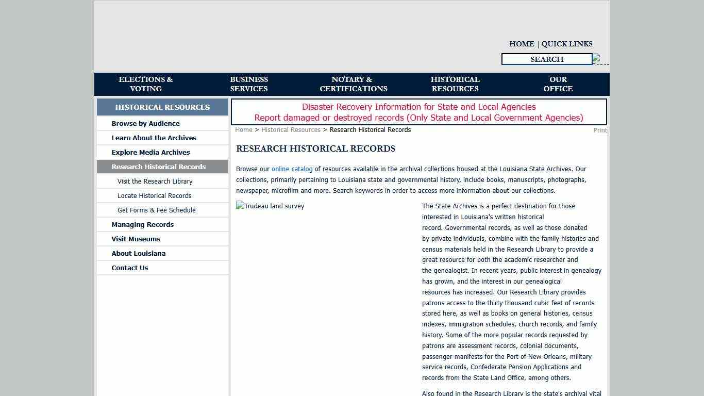This screenshot has height=396, width=704.
Task: Open Our Office menu
Action: pyautogui.click(x=558, y=84)
